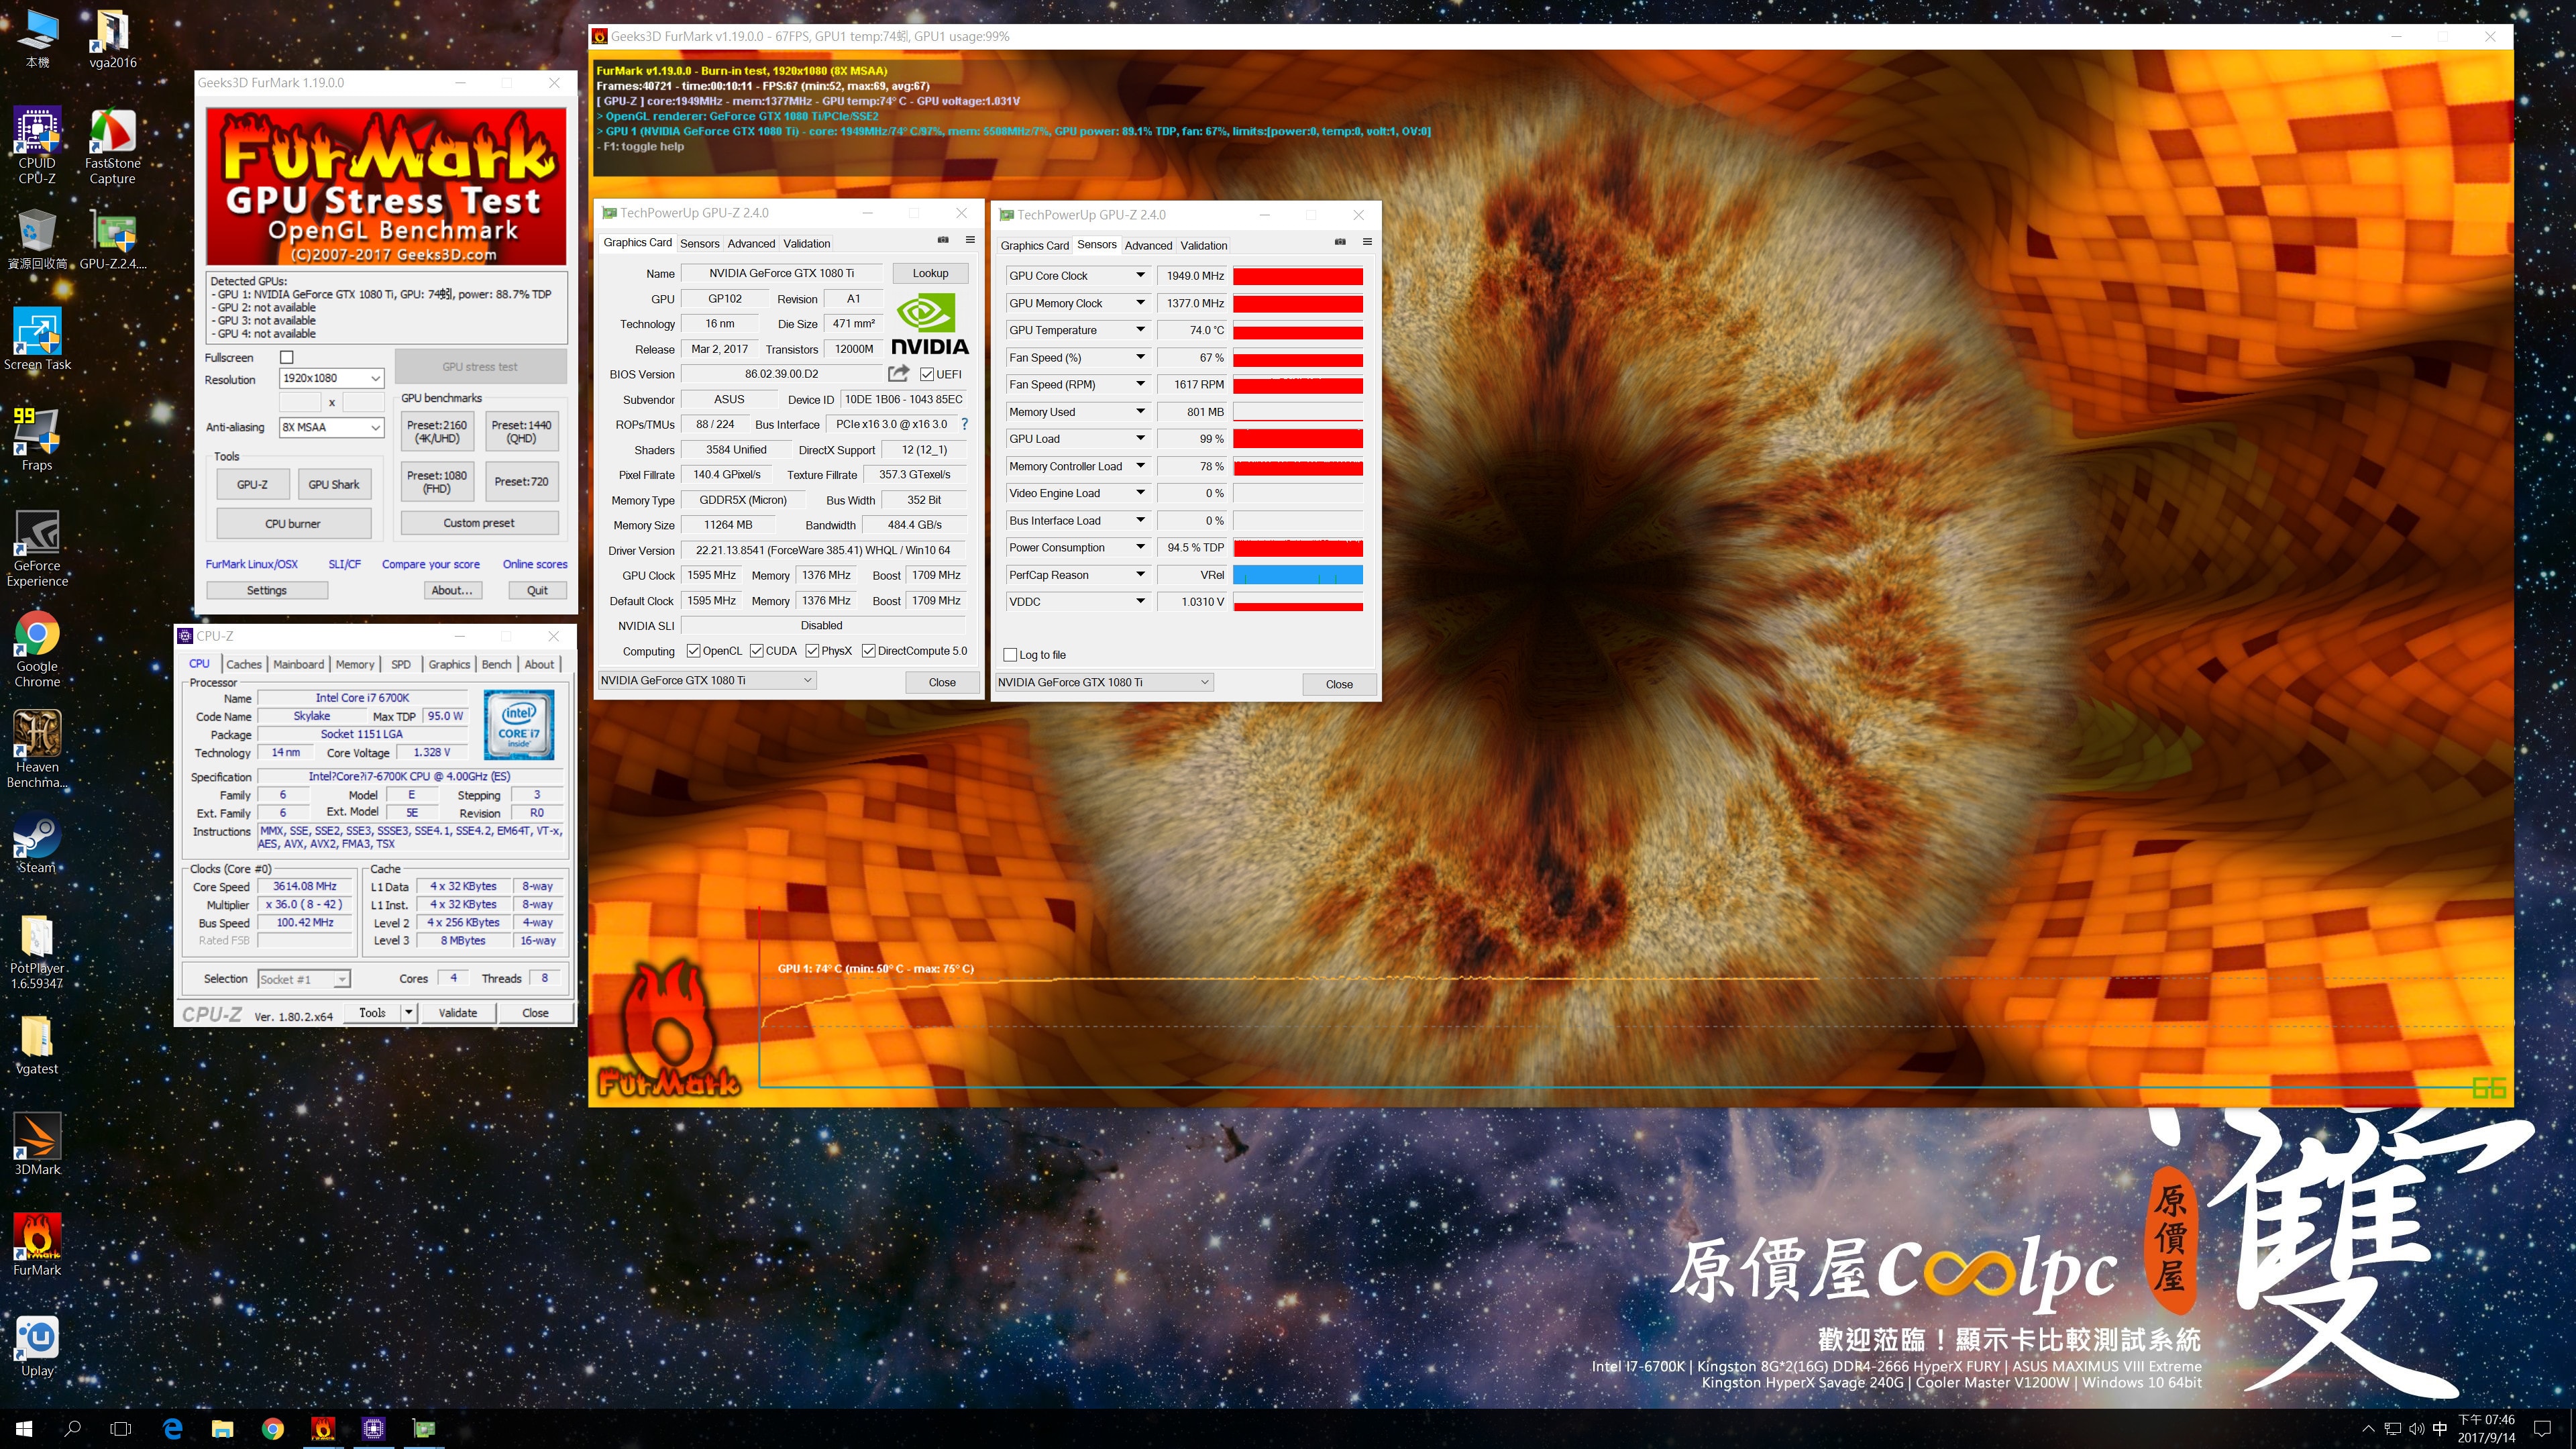Image resolution: width=2576 pixels, height=1449 pixels.
Task: Click BIOS Version field in GPU-Z
Action: [x=782, y=374]
